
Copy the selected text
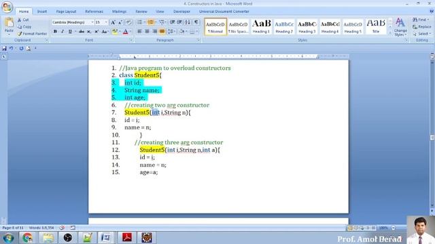coord(24,27)
